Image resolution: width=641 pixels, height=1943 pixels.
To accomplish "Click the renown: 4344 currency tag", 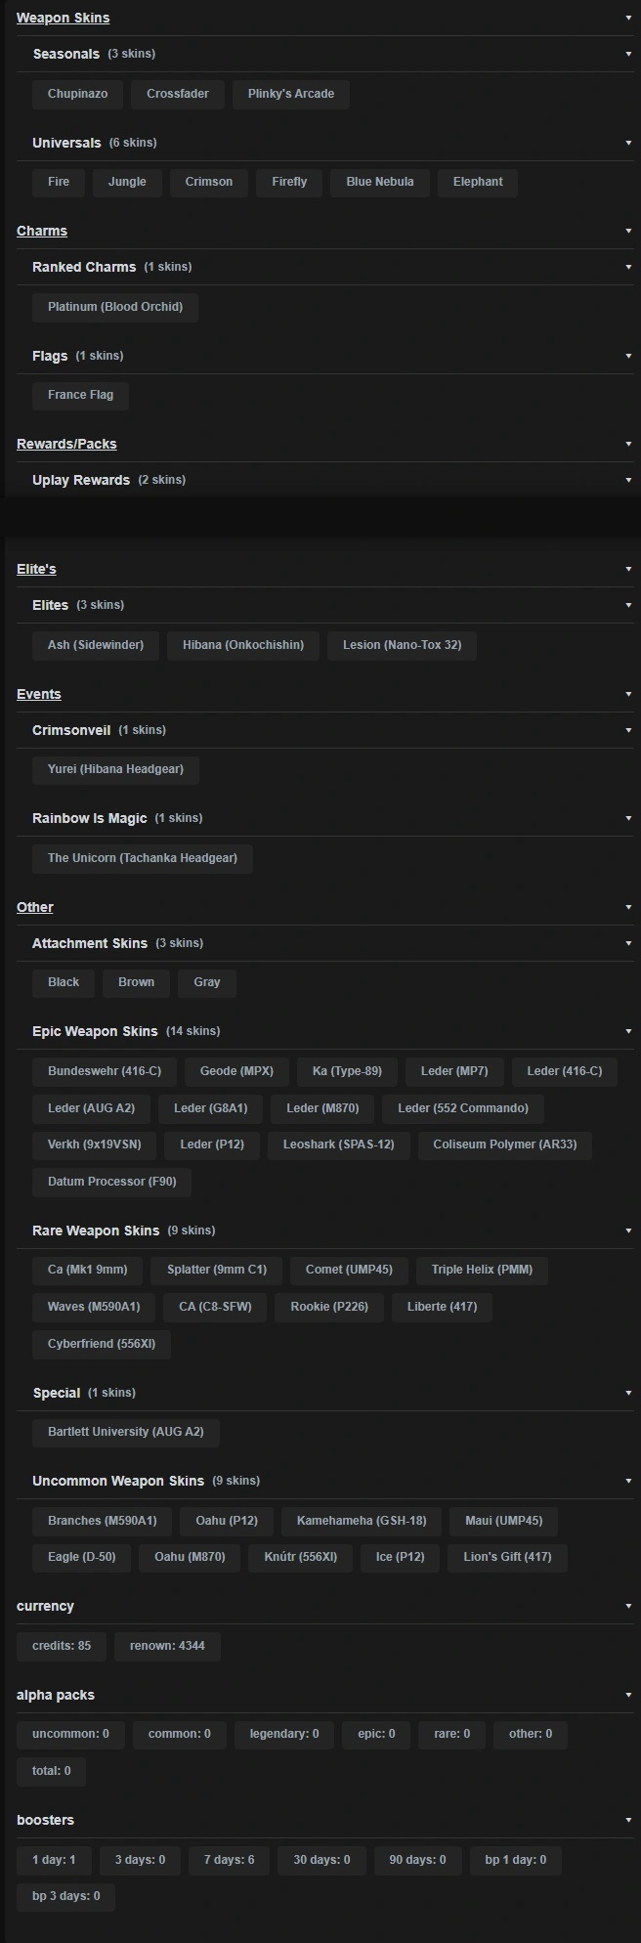I will click(167, 1646).
